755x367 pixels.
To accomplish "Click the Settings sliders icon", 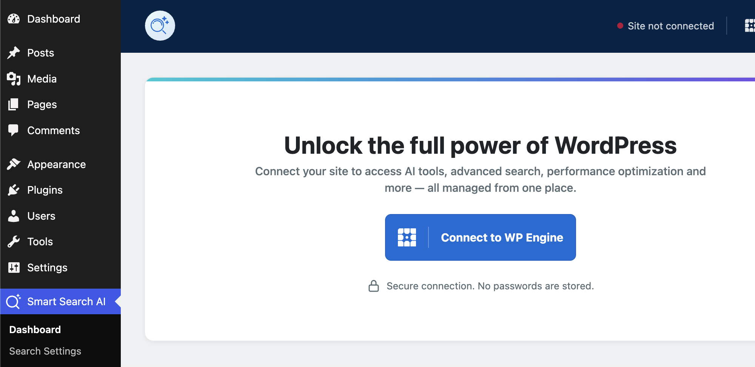I will tap(14, 268).
